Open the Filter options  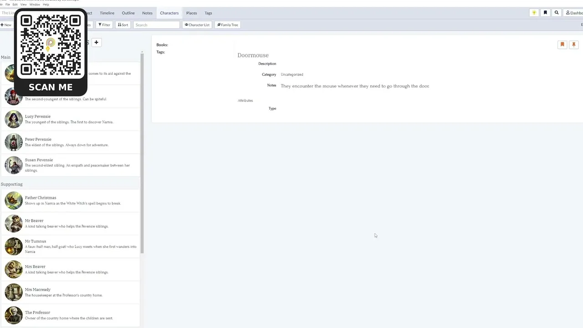pyautogui.click(x=104, y=25)
